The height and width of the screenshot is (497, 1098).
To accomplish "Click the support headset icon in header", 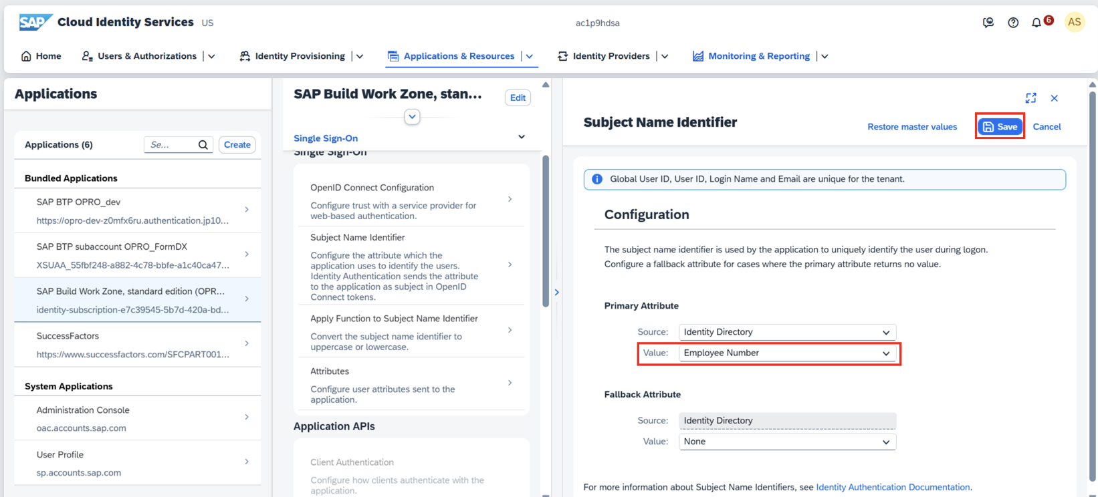I will click(988, 23).
